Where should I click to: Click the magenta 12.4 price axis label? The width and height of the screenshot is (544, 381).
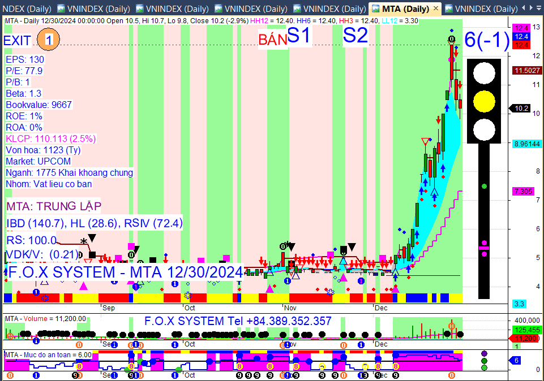(521, 28)
